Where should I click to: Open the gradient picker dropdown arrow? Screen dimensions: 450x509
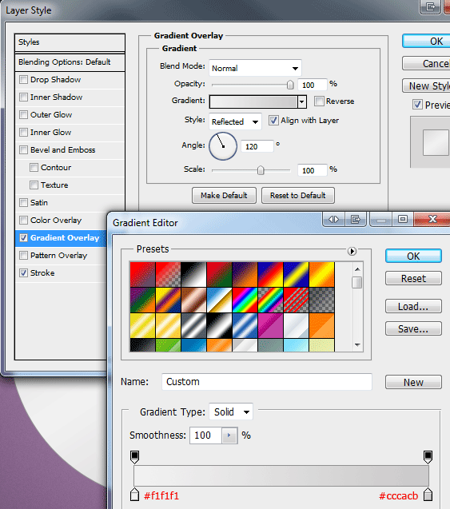tap(302, 101)
